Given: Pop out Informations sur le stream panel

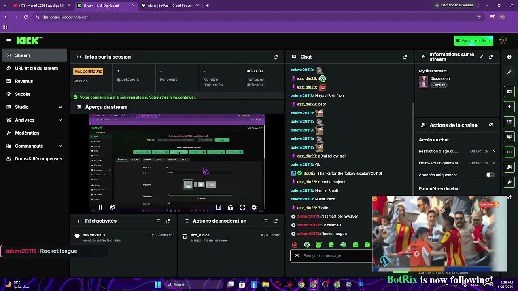Looking at the screenshot, I should pyautogui.click(x=491, y=57).
